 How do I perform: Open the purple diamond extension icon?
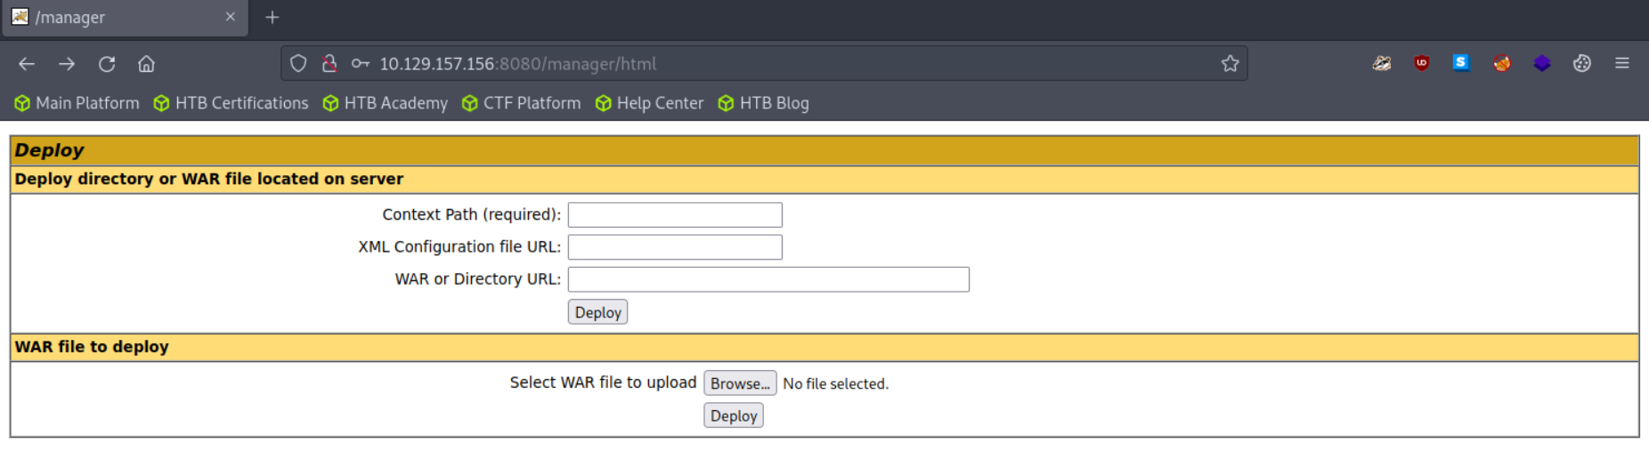[x=1542, y=63]
